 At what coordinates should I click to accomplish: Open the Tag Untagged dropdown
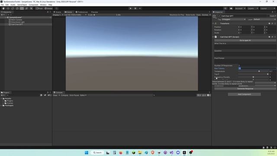234,19
